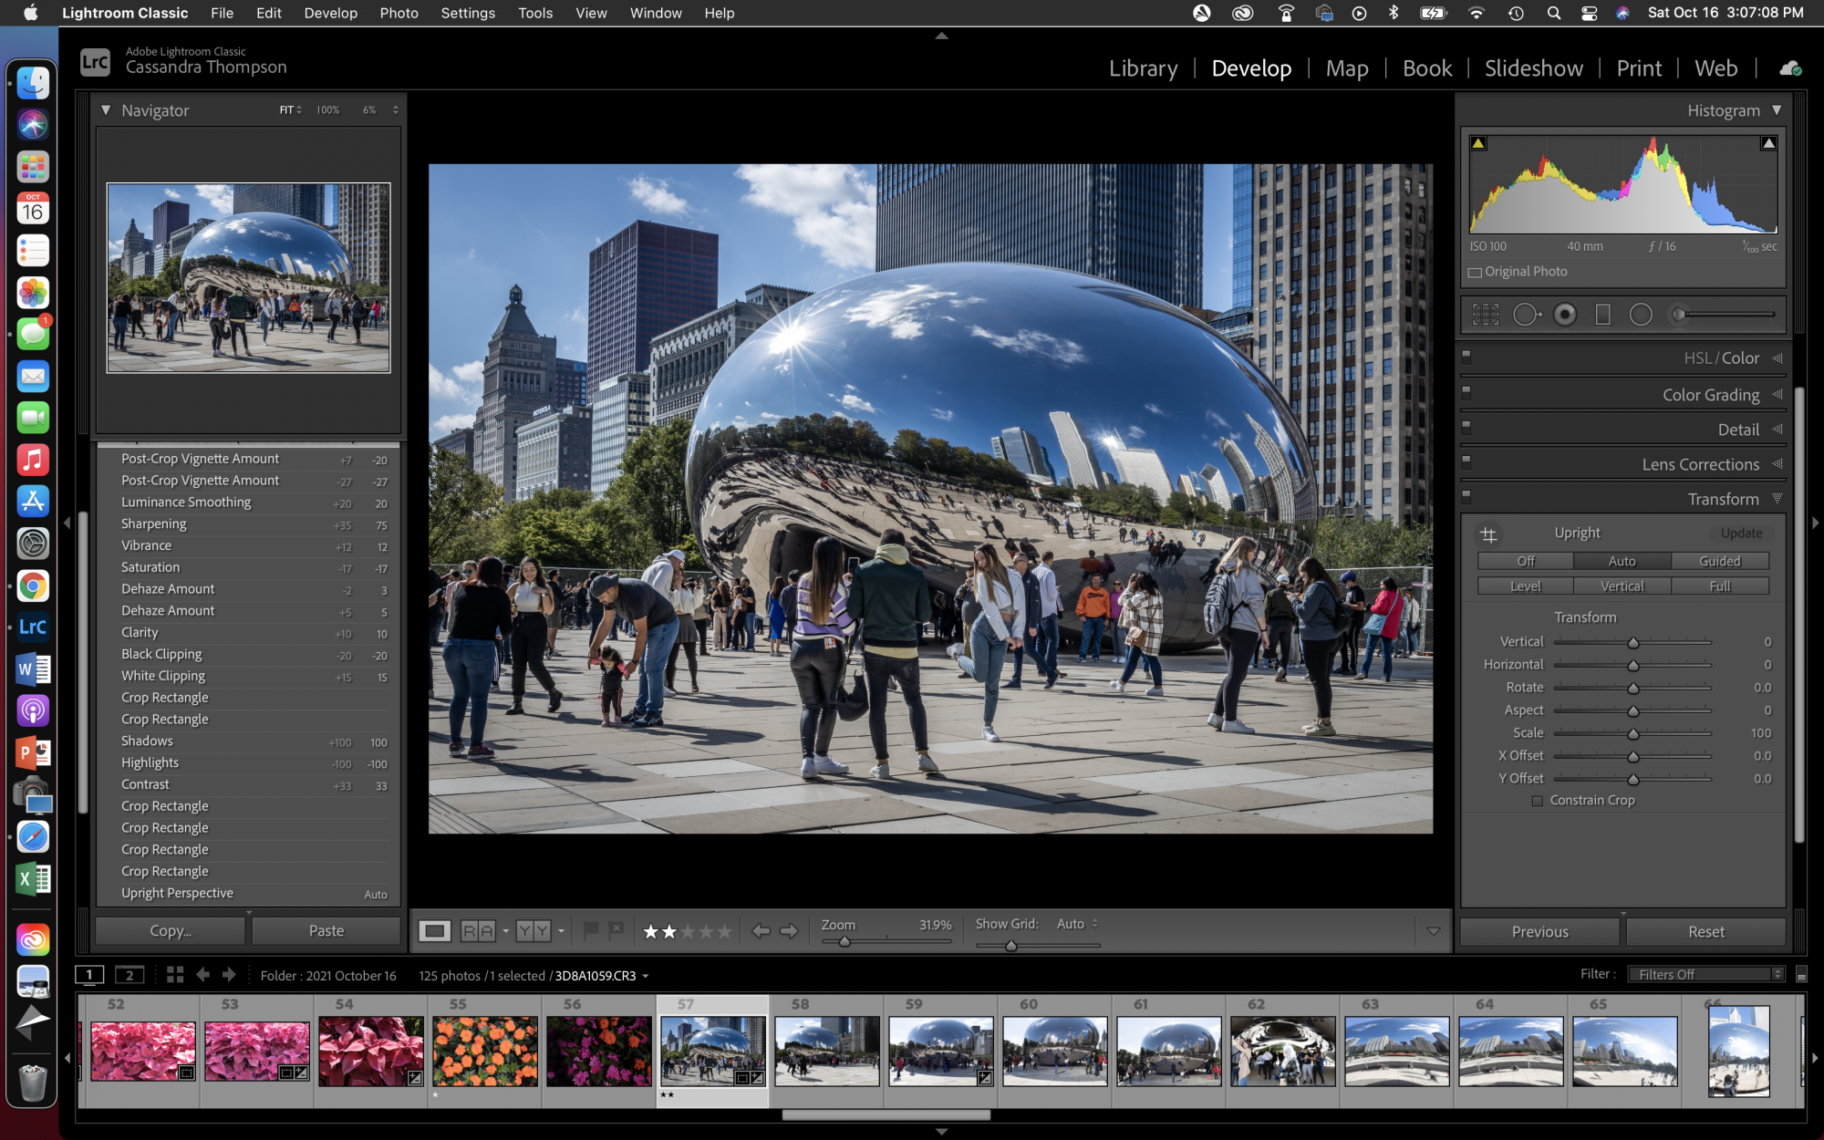Open the Settings menu
1824x1140 pixels.
click(468, 13)
